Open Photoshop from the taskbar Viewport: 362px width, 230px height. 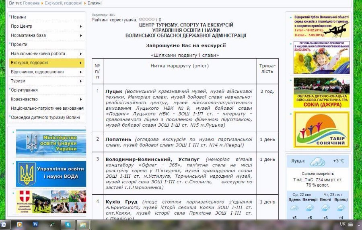(35, 224)
